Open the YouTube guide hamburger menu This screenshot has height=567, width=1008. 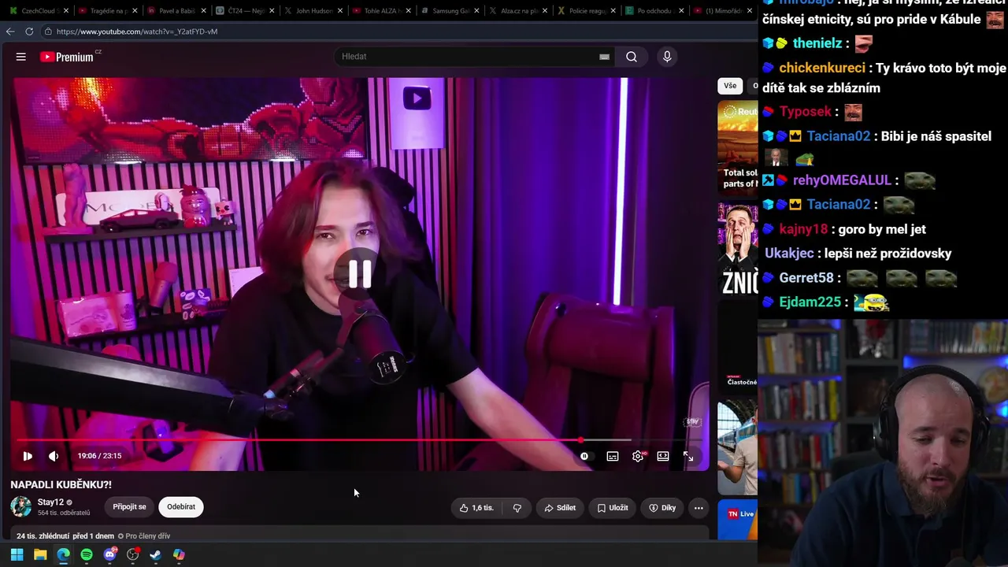(21, 57)
